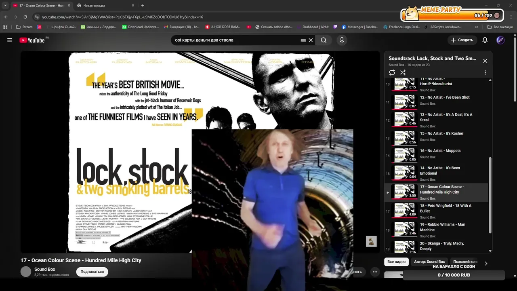Open the YouTube guide hamburger menu
This screenshot has width=517, height=291.
click(x=10, y=40)
